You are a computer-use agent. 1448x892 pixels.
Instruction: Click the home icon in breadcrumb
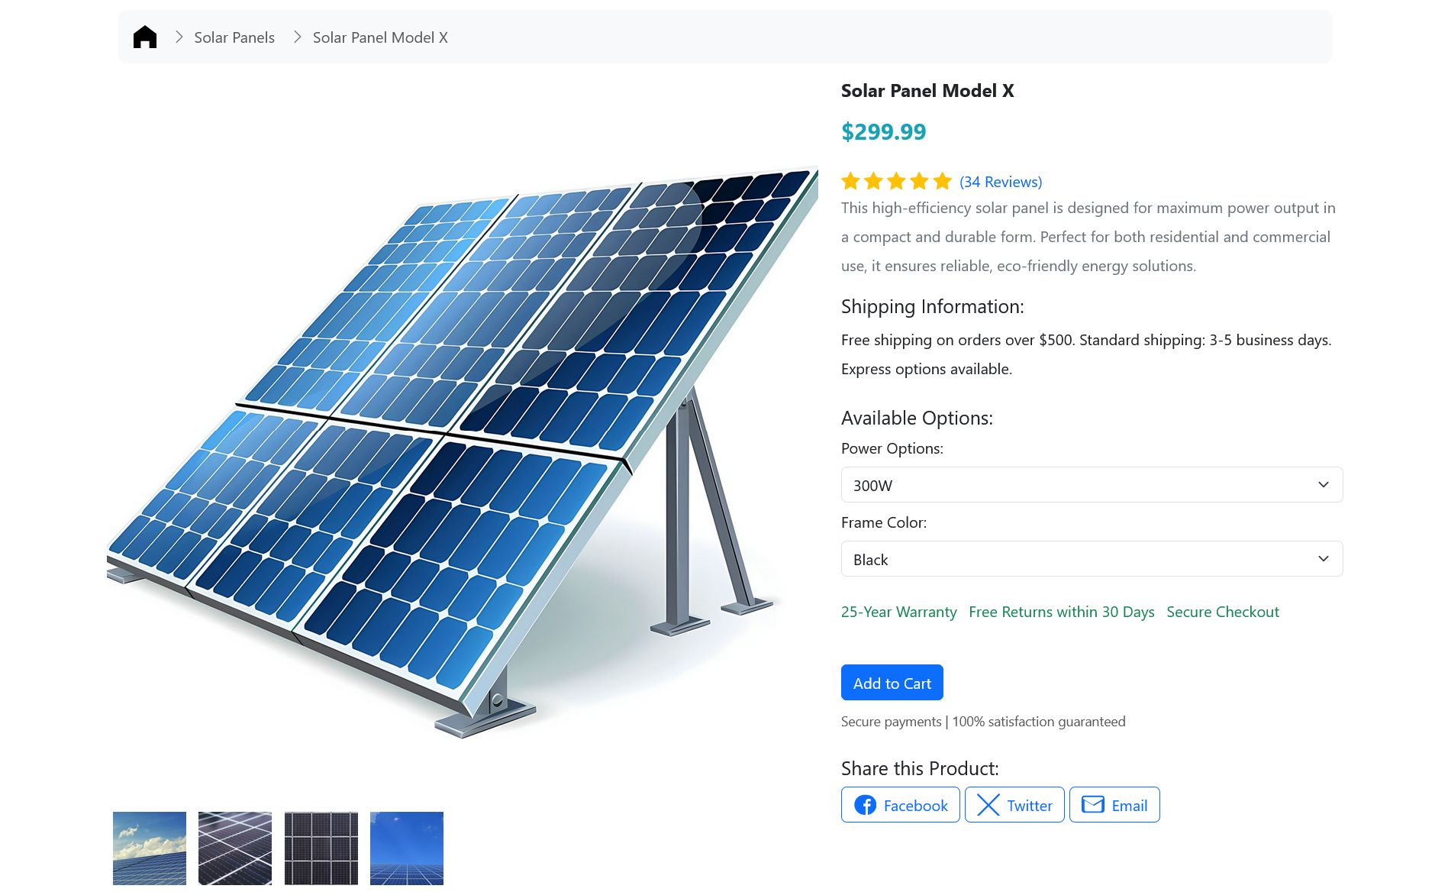144,37
